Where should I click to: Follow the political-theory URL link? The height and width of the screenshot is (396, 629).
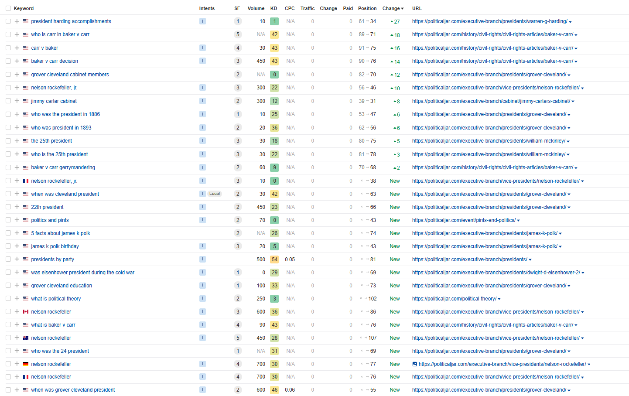(454, 299)
